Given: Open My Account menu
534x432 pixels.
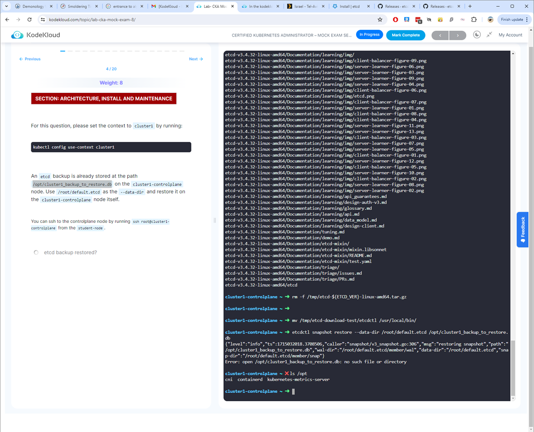Looking at the screenshot, I should [x=510, y=35].
